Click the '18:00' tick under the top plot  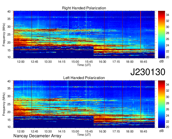click(x=130, y=62)
